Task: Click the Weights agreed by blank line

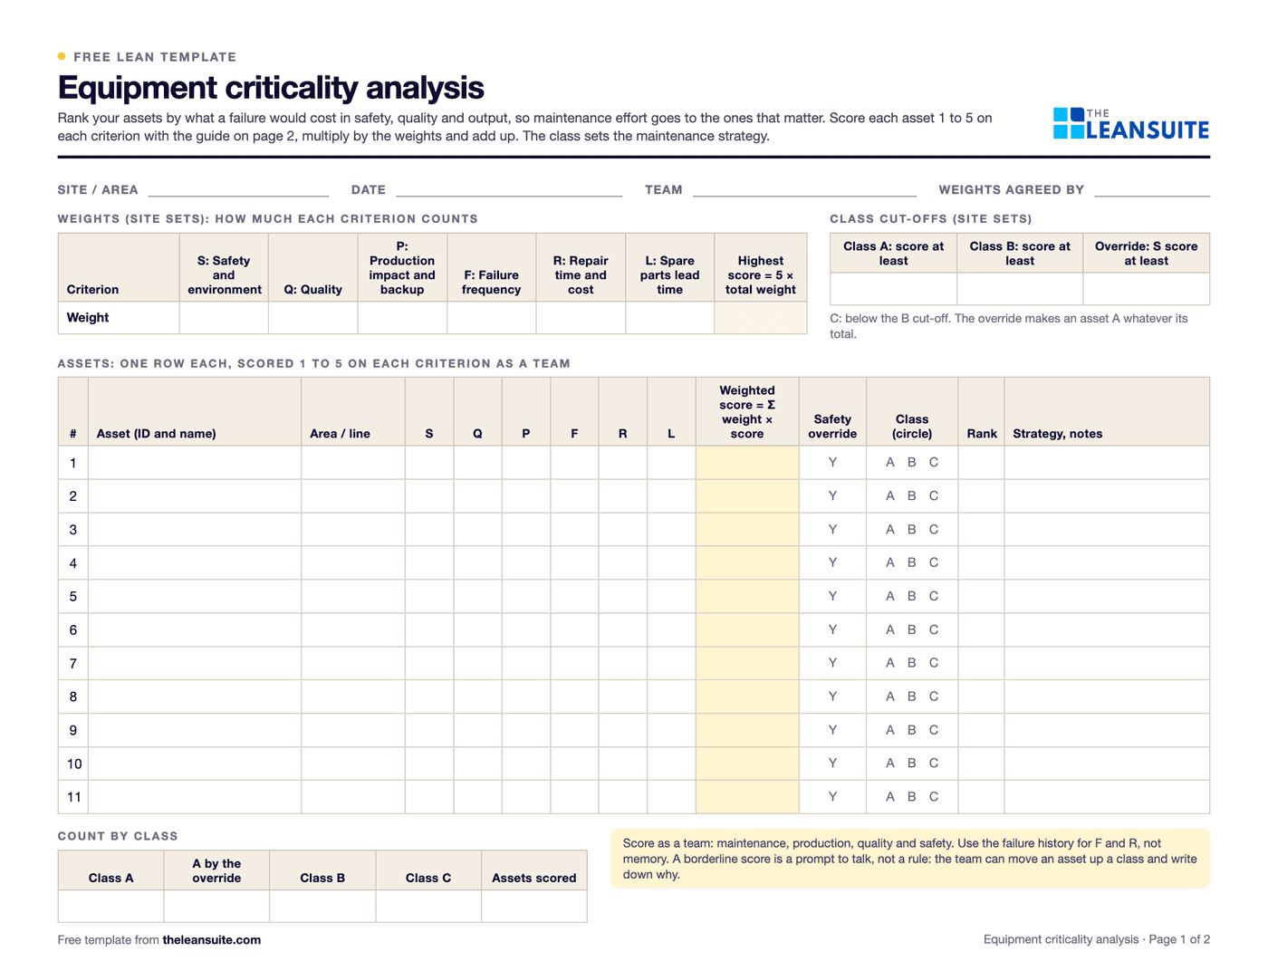Action: (x=1152, y=190)
